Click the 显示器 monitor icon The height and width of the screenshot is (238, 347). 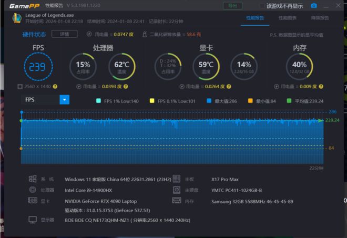pyautogui.click(x=33, y=220)
